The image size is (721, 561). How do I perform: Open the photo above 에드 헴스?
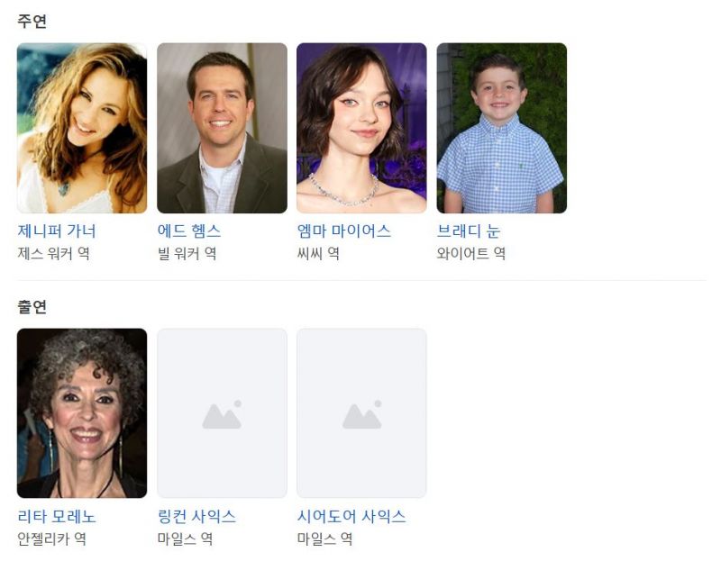point(222,128)
